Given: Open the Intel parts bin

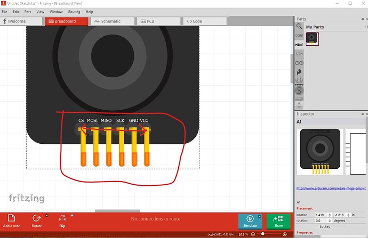Looking at the screenshot, I should [x=299, y=99].
